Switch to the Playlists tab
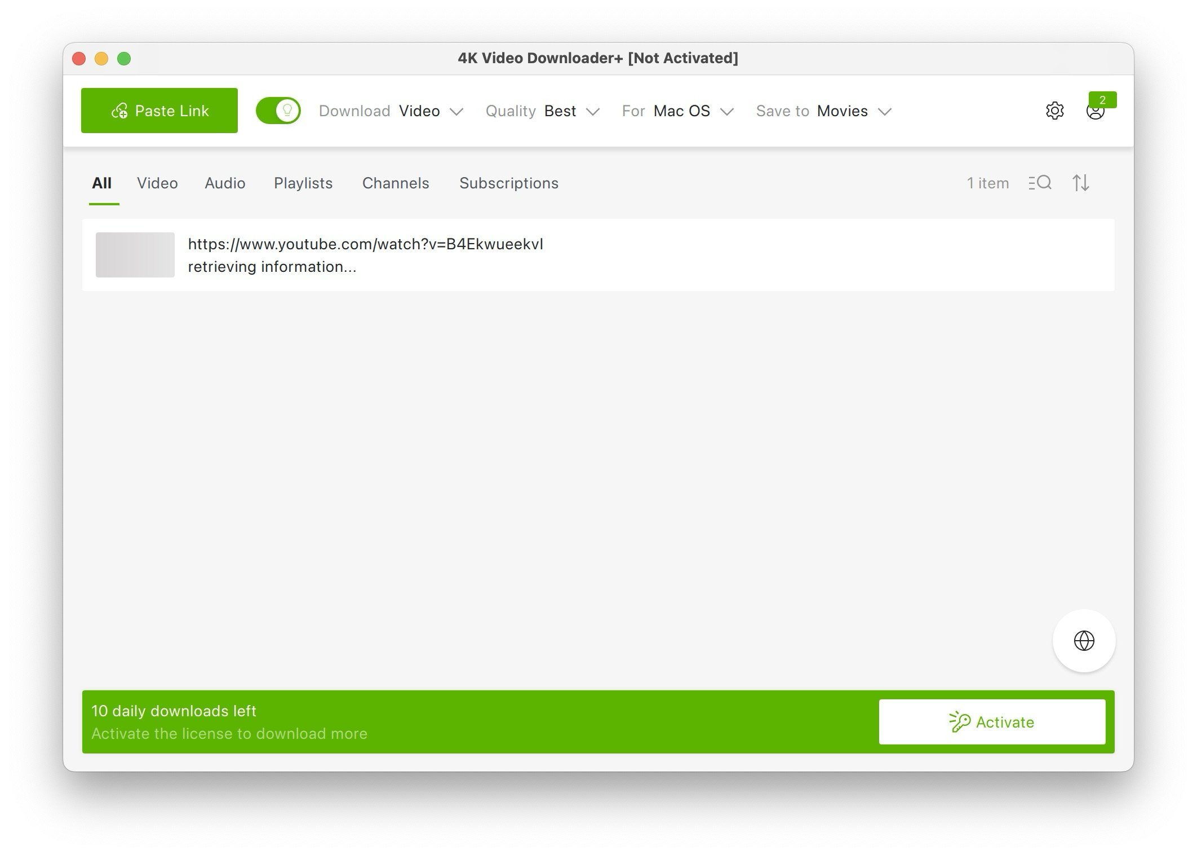This screenshot has height=855, width=1197. [302, 182]
